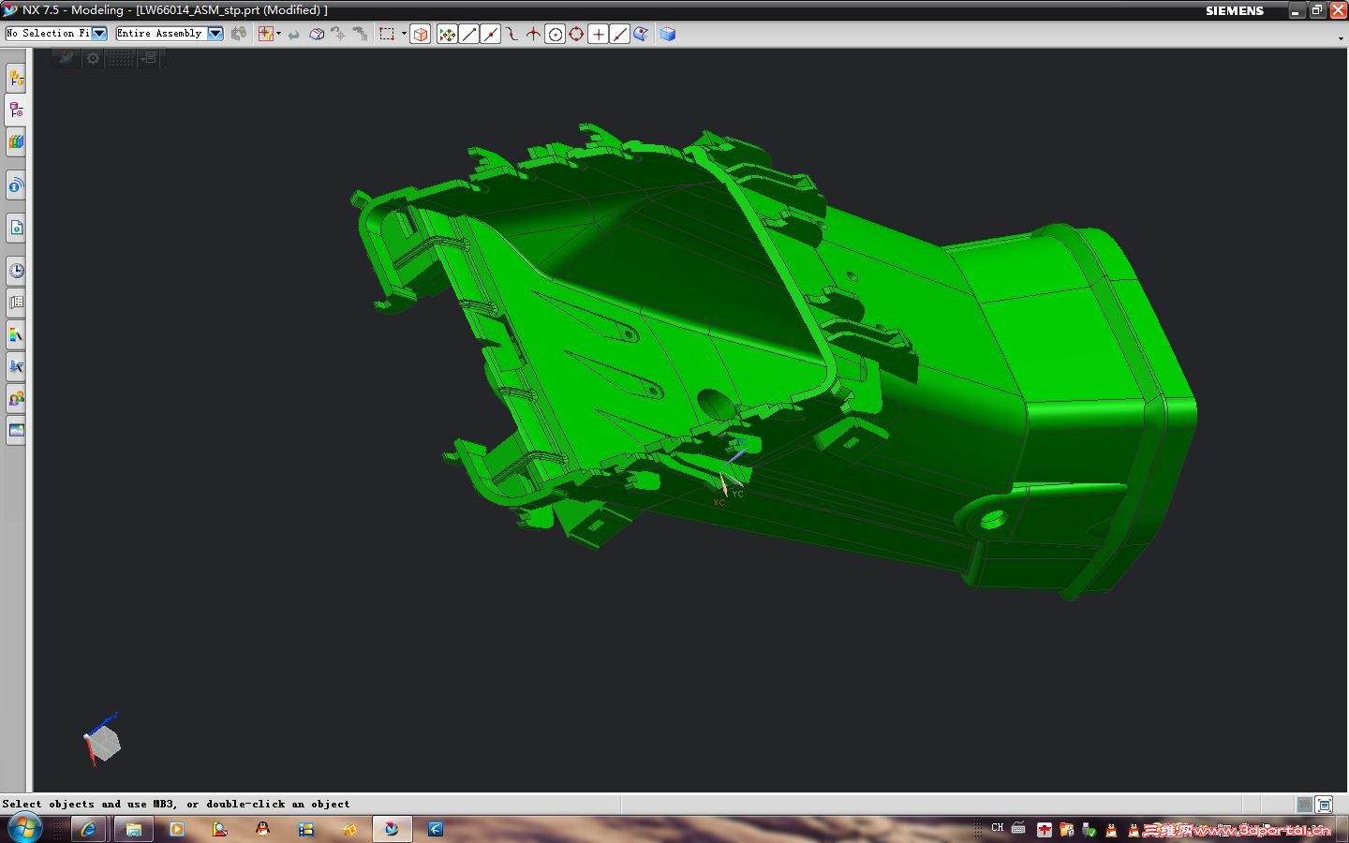Image resolution: width=1349 pixels, height=843 pixels.
Task: Toggle the highlight faces cube option
Action: click(x=421, y=34)
